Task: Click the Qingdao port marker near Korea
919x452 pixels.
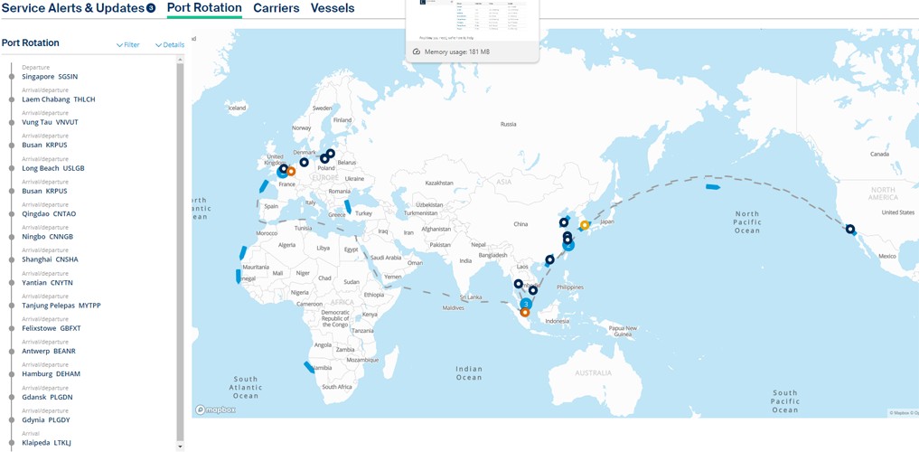Action: (x=563, y=222)
